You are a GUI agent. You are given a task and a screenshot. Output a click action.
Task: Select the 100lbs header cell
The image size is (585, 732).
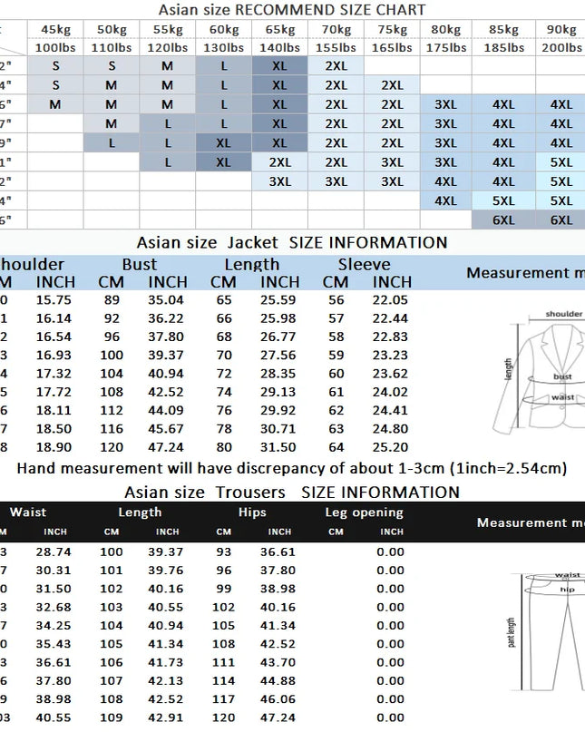(55, 47)
